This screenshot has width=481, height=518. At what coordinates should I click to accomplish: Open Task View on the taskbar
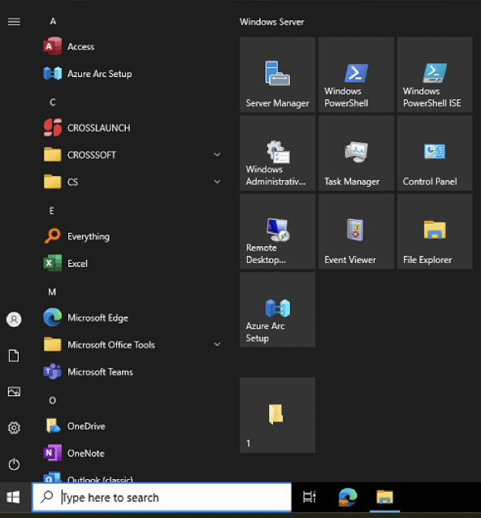309,497
